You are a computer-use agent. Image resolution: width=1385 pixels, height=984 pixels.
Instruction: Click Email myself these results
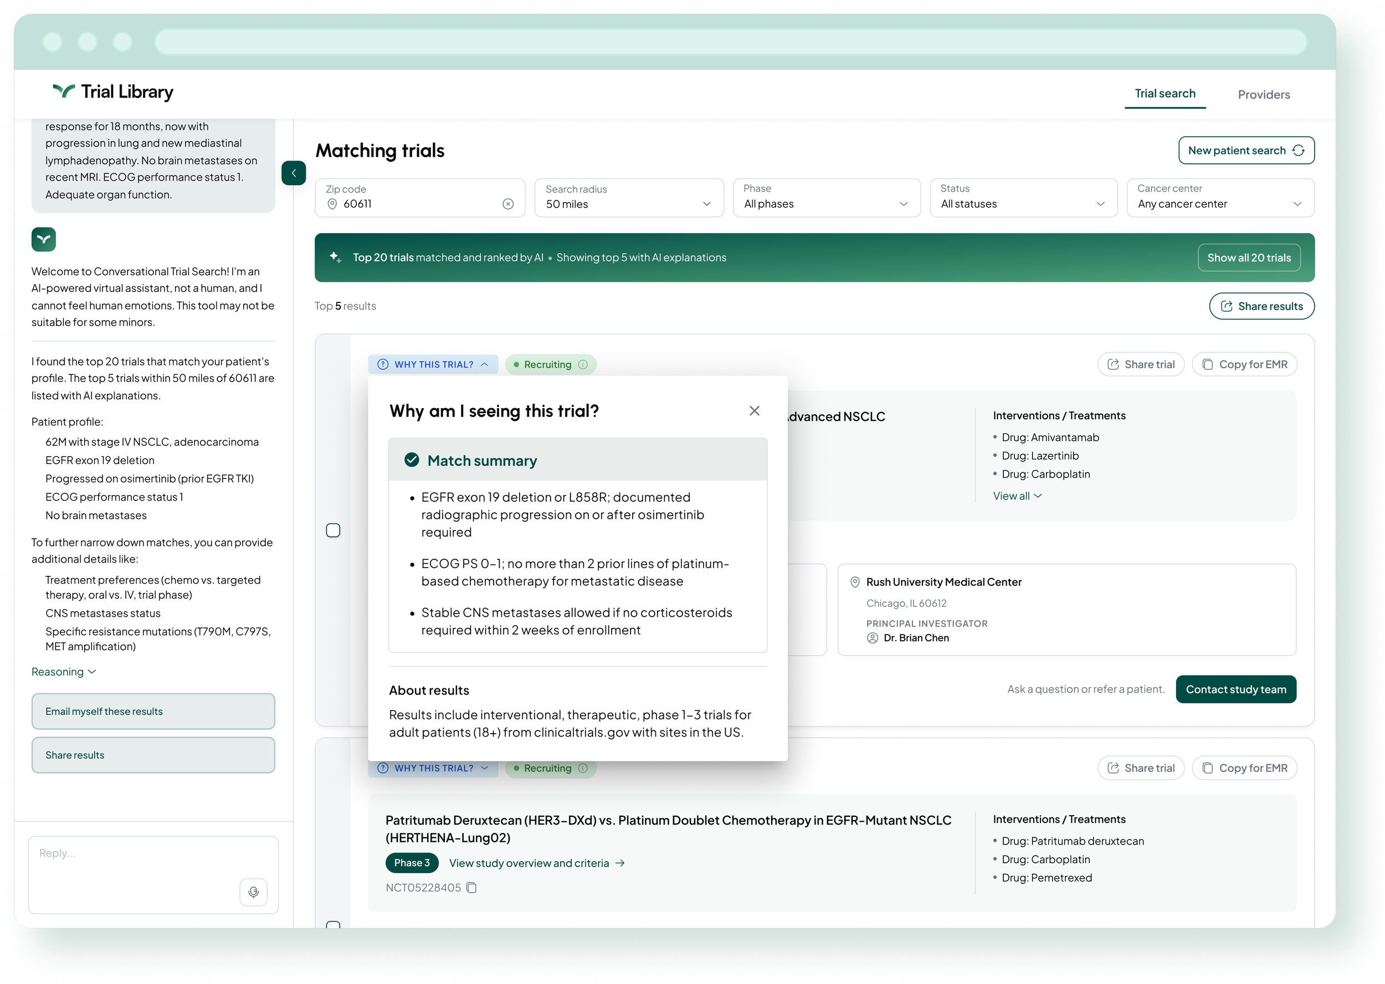tap(153, 712)
